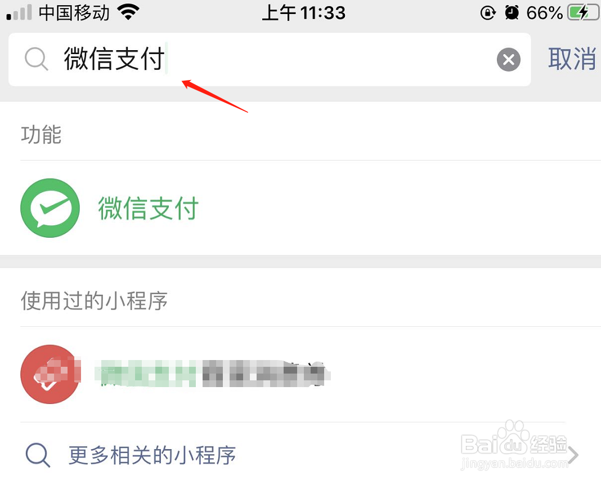Tap the battery charging icon in status bar

(x=582, y=12)
